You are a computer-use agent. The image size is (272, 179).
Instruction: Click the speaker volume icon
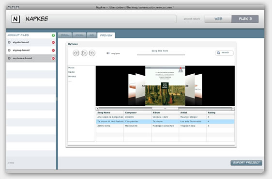pyautogui.click(x=108, y=53)
